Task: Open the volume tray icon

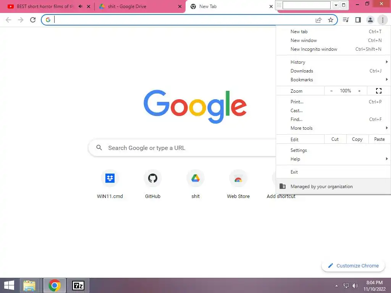Action: (x=355, y=285)
